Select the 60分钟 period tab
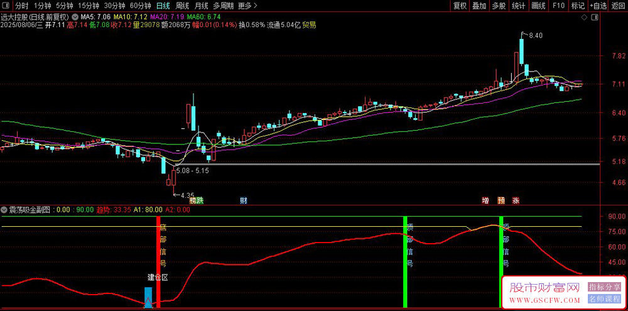628x311 pixels. (141, 6)
